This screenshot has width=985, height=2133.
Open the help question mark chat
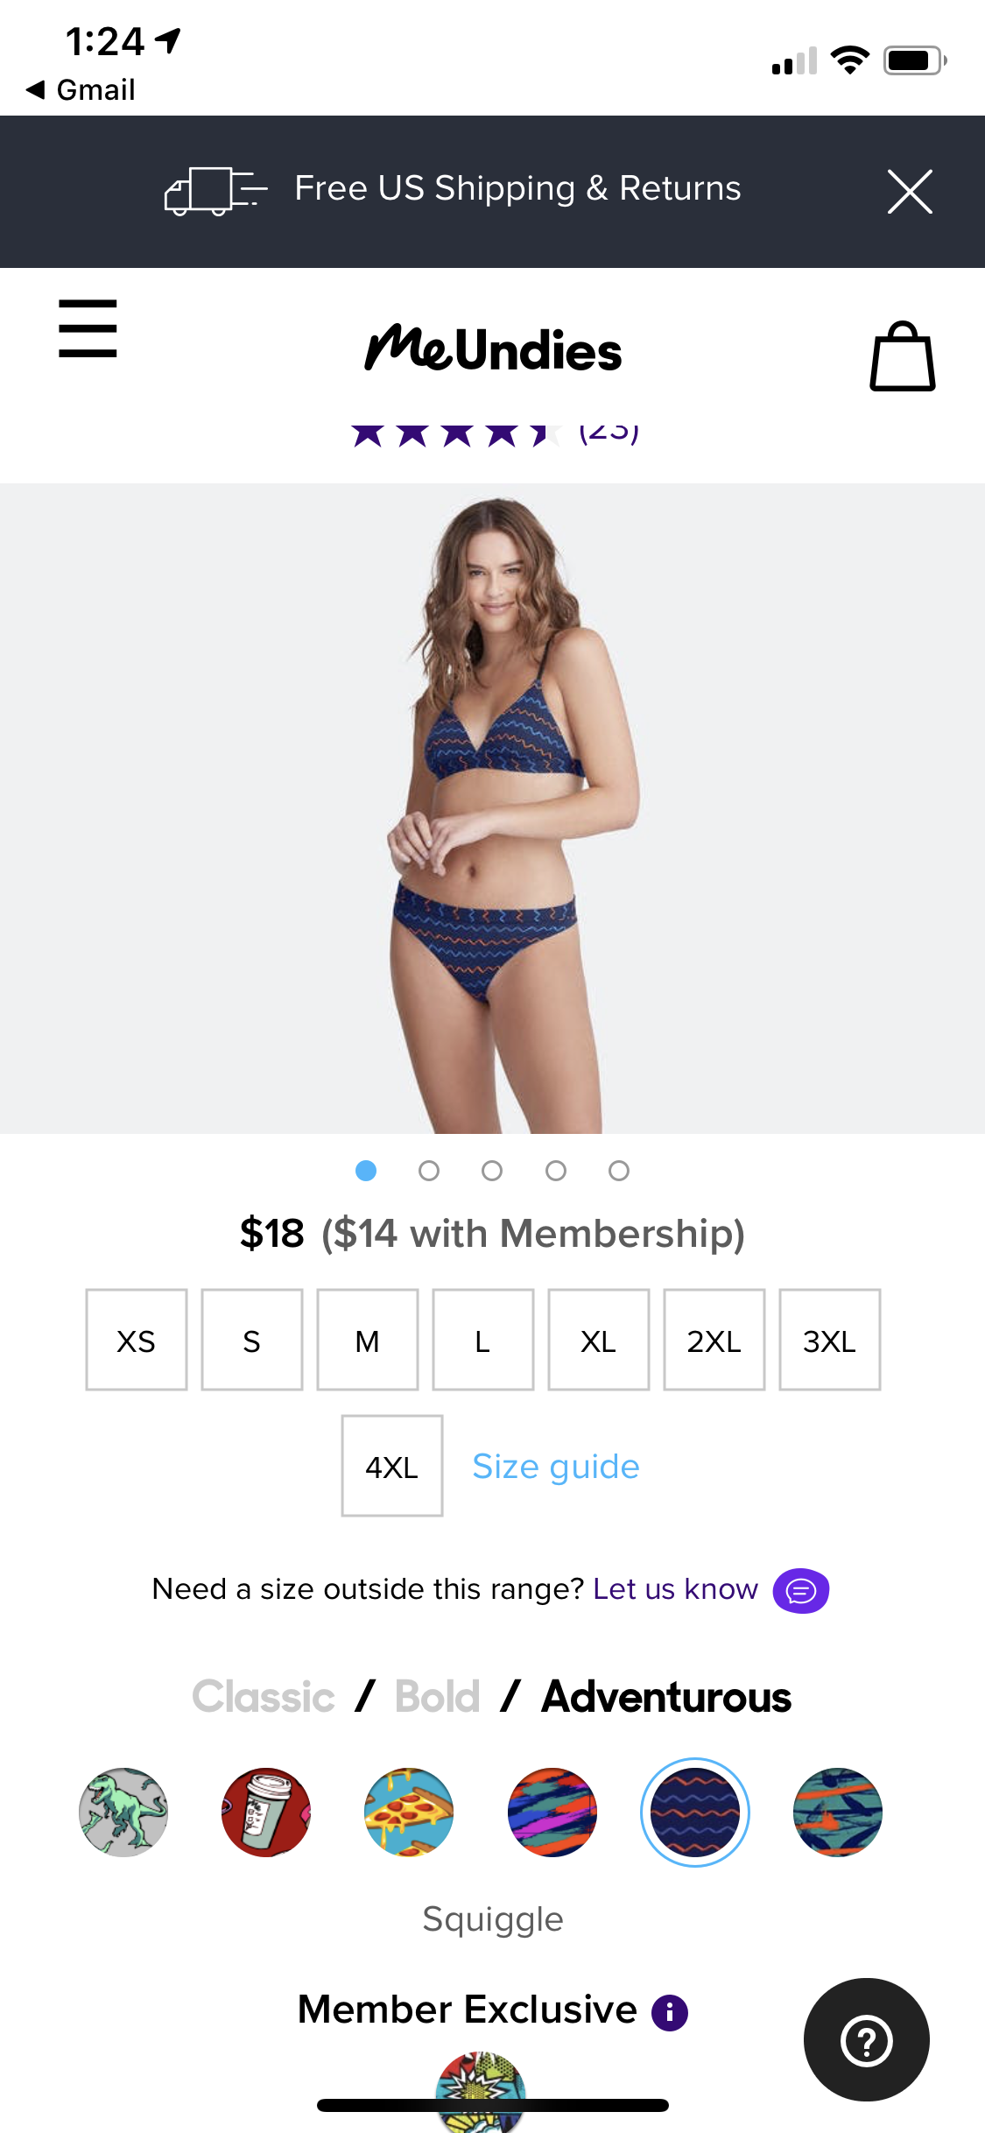[867, 2040]
